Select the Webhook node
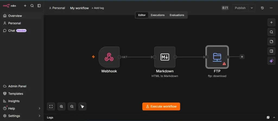The width and height of the screenshot is (278, 121). (x=109, y=57)
